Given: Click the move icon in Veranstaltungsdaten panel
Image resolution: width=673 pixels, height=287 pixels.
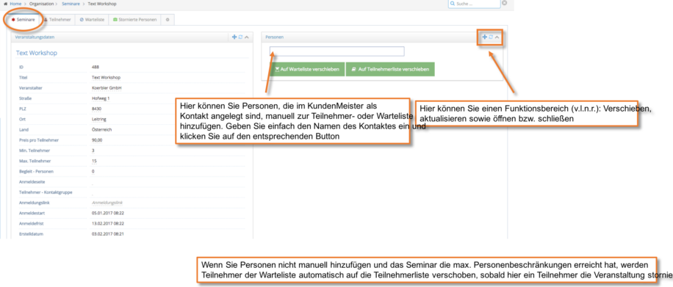Looking at the screenshot, I should pos(234,37).
